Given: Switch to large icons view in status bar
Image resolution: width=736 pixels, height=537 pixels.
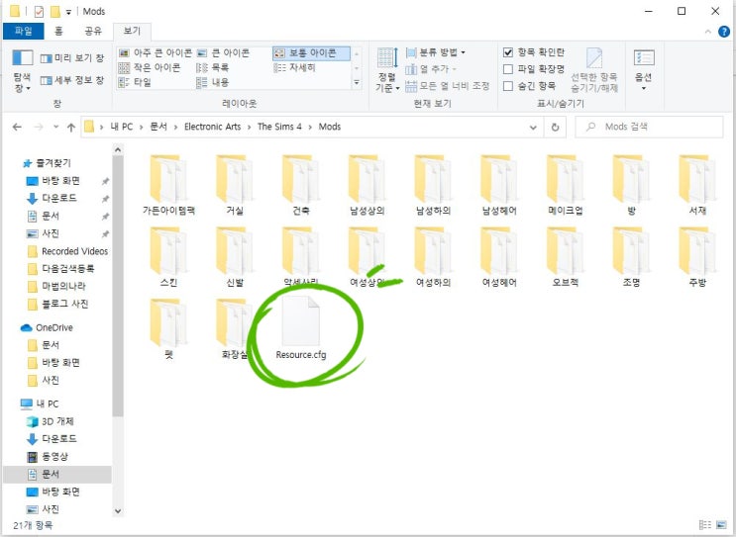Looking at the screenshot, I should 721,525.
